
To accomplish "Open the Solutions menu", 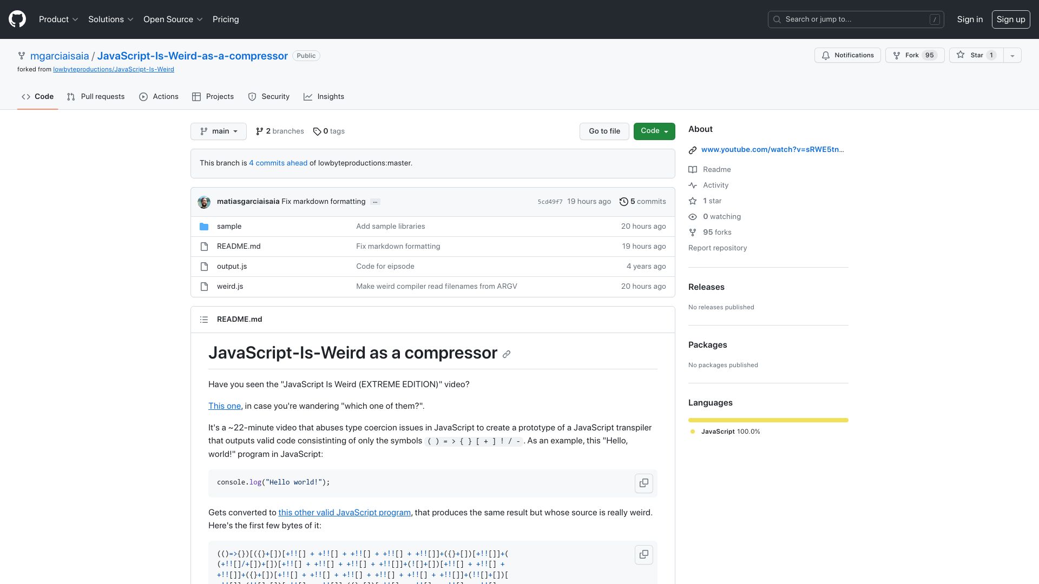I will pos(110,19).
